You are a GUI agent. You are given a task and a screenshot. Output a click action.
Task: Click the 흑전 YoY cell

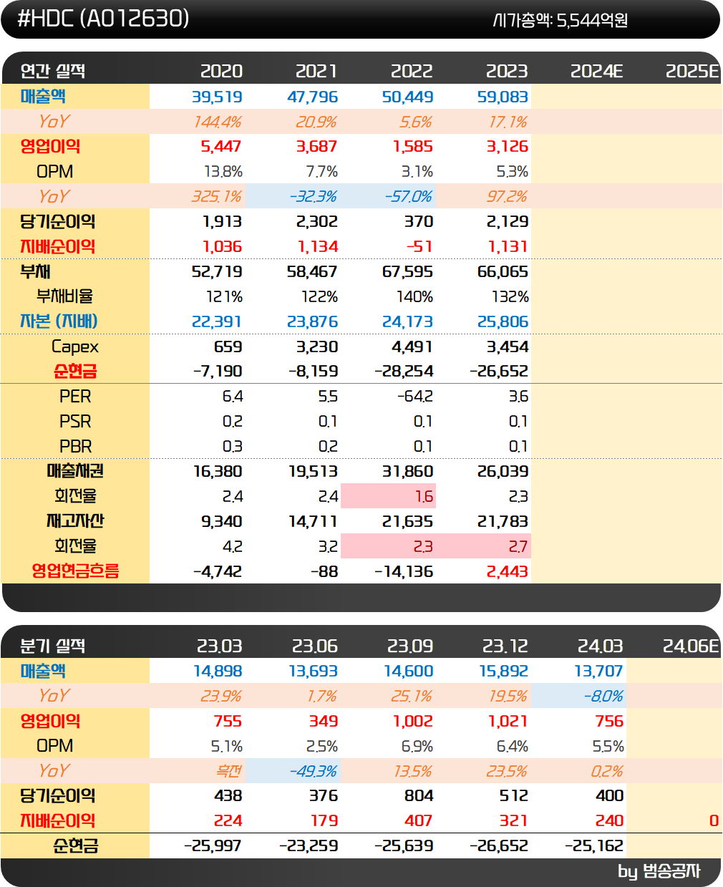(229, 771)
